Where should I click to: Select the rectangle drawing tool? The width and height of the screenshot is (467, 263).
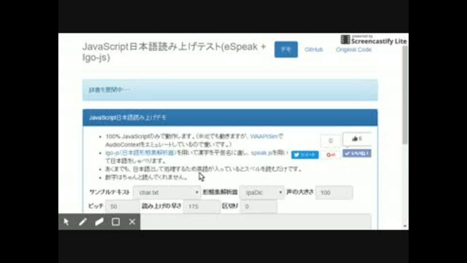116,222
